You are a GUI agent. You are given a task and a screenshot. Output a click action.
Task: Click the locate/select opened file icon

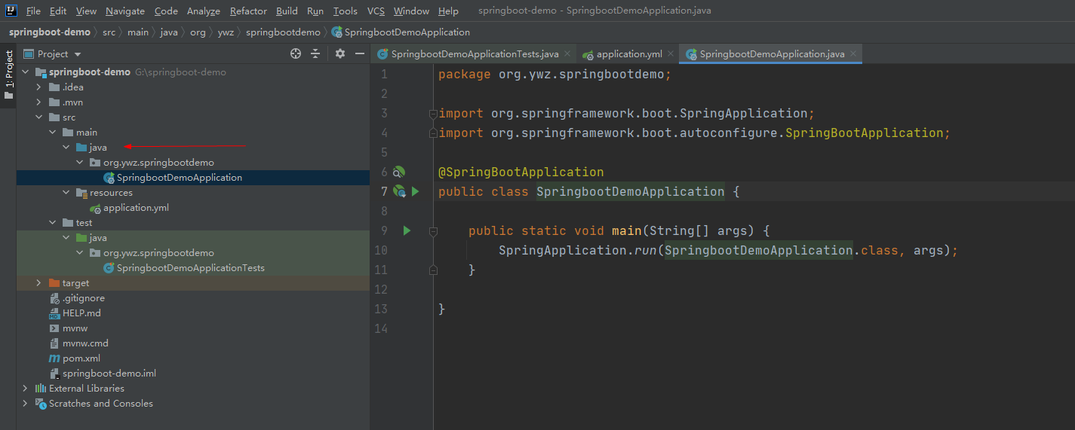[x=296, y=54]
